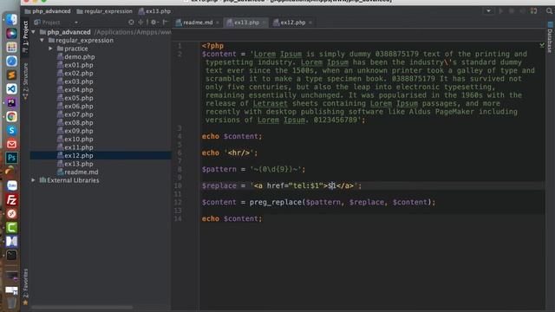Screen dimensions: 555x312
Task: Launch Visual Studio Code from the Dock
Action: coord(11,88)
